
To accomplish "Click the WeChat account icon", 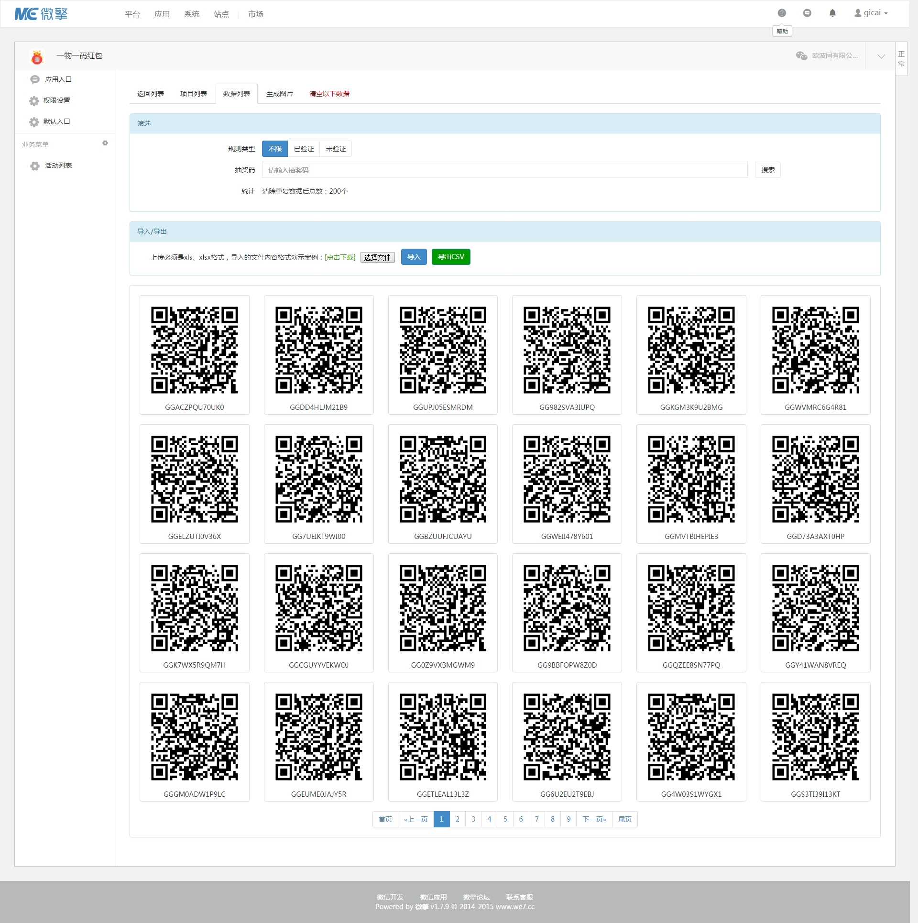I will (801, 56).
